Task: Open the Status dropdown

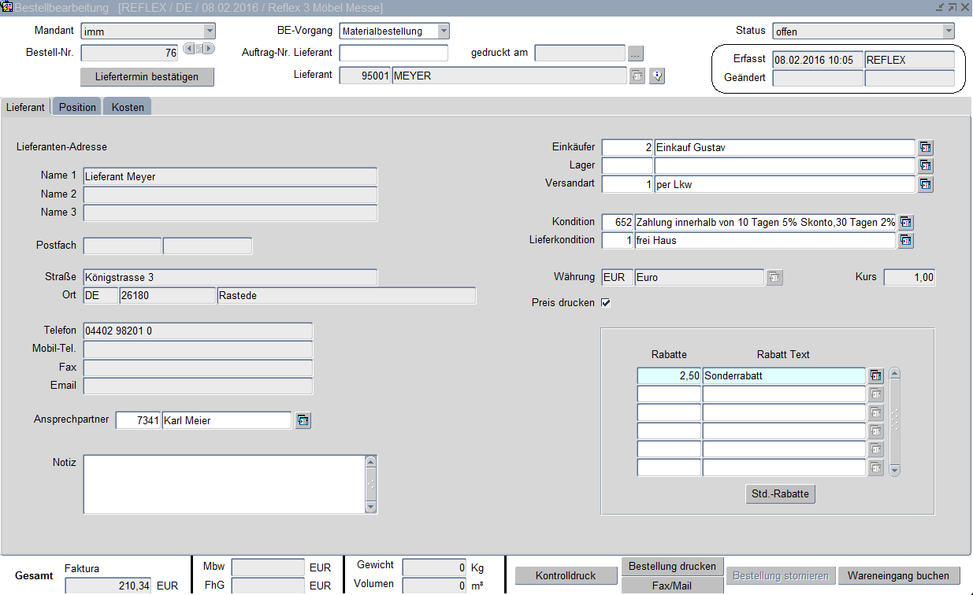Action: tap(948, 31)
